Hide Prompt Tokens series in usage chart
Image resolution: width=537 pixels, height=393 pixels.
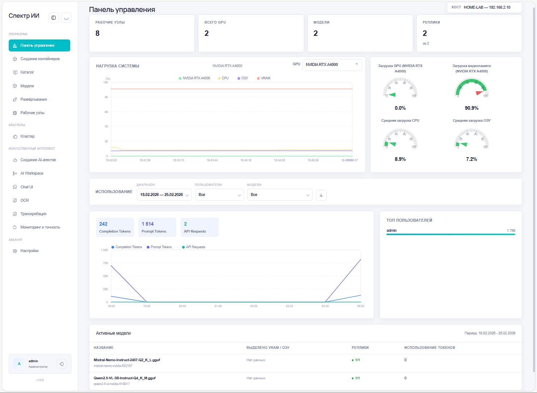[x=159, y=247]
